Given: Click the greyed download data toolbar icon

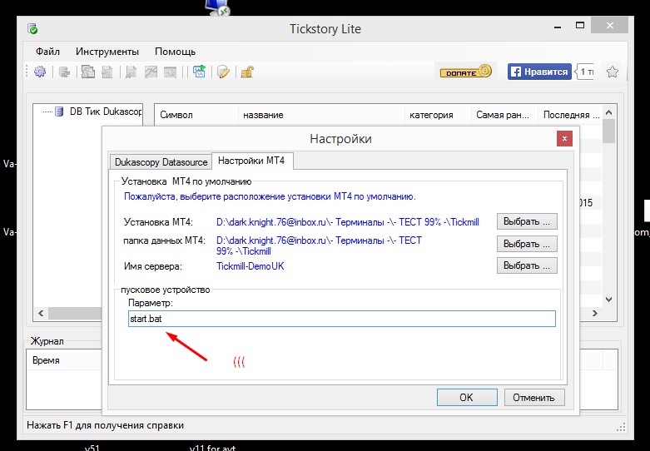Looking at the screenshot, I should click(x=88, y=72).
